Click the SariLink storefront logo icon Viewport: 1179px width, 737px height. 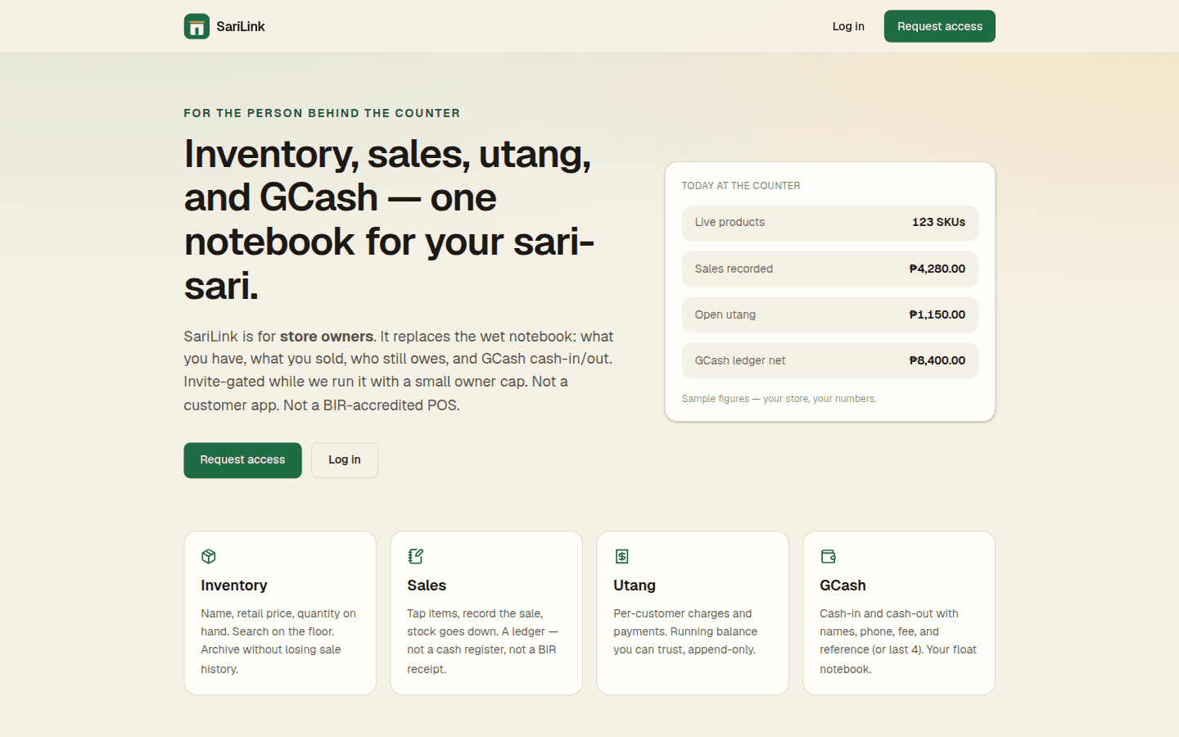tap(196, 26)
